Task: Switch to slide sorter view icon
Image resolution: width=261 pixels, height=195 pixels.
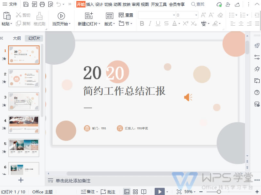Action: coord(135,191)
